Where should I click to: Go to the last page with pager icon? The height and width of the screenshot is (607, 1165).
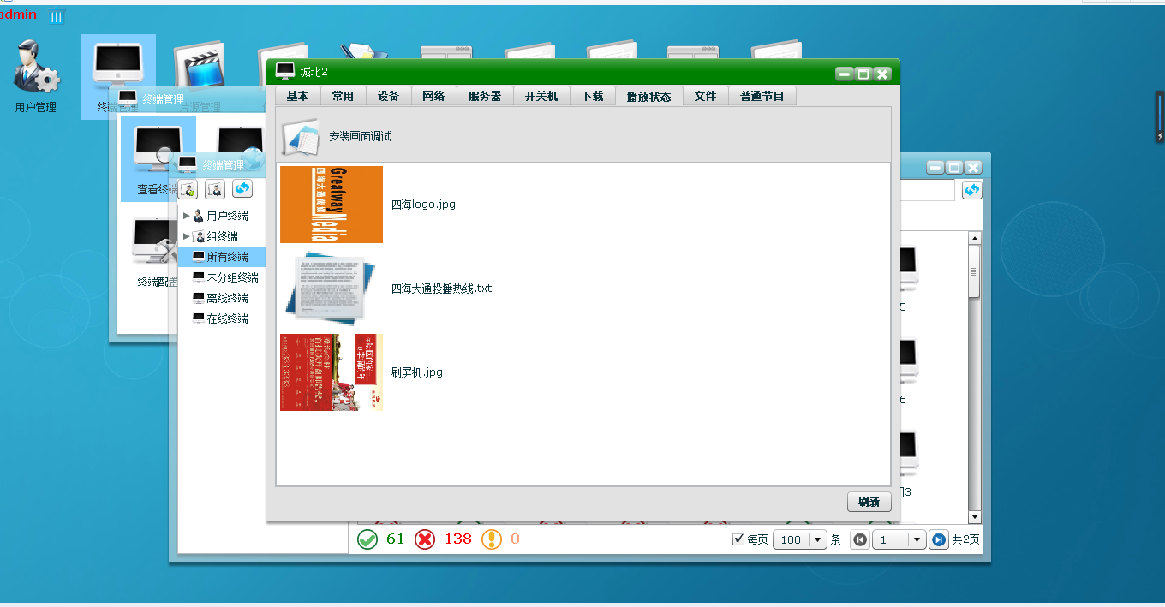939,539
